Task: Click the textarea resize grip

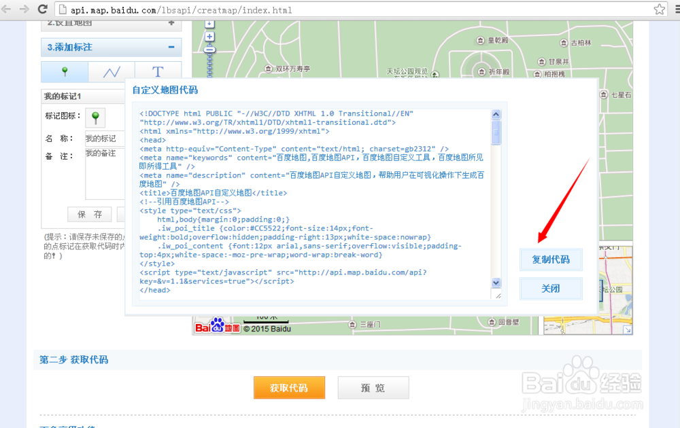Action: [x=498, y=296]
